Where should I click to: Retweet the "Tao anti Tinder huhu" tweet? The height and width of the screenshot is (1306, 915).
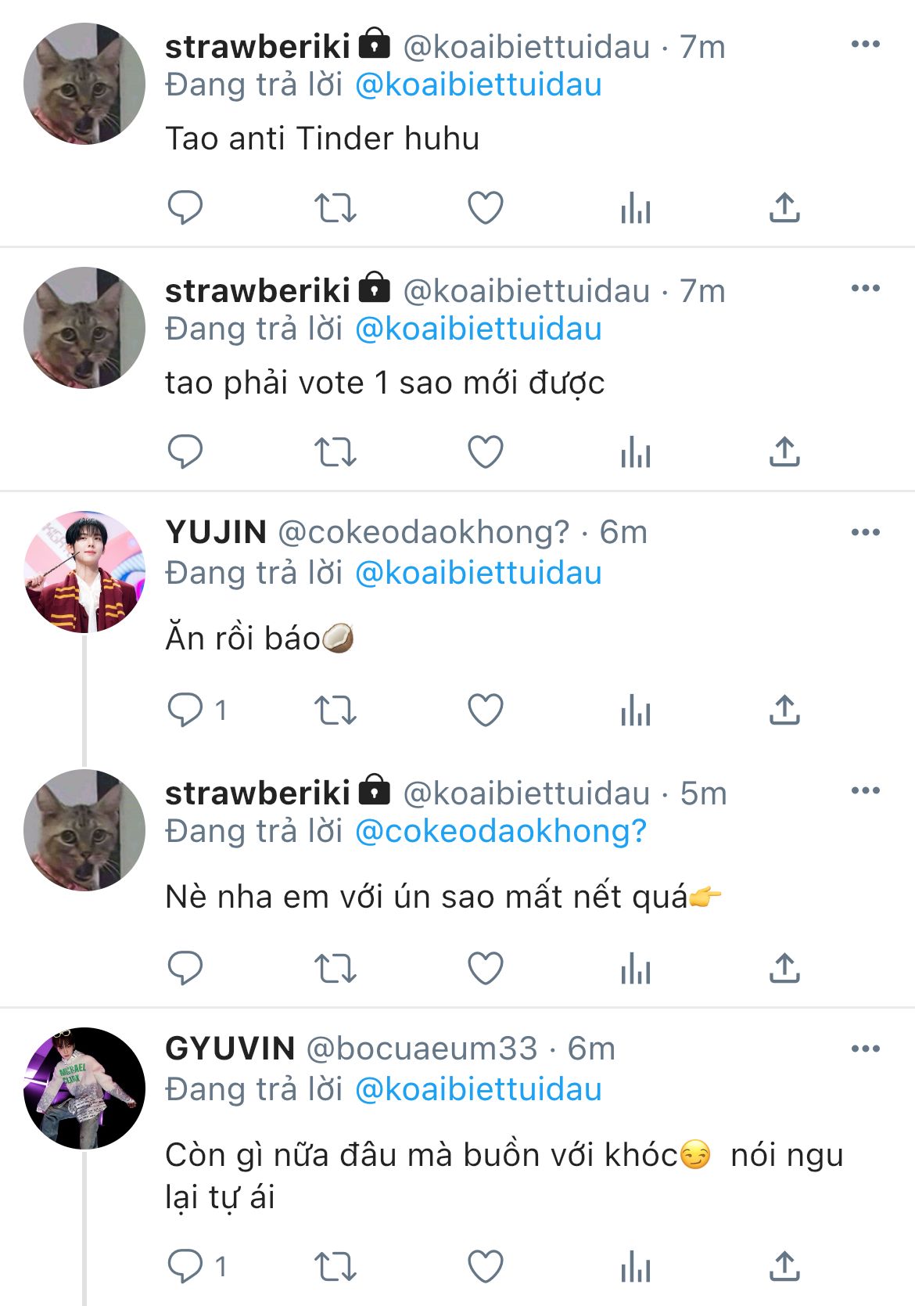(x=335, y=208)
